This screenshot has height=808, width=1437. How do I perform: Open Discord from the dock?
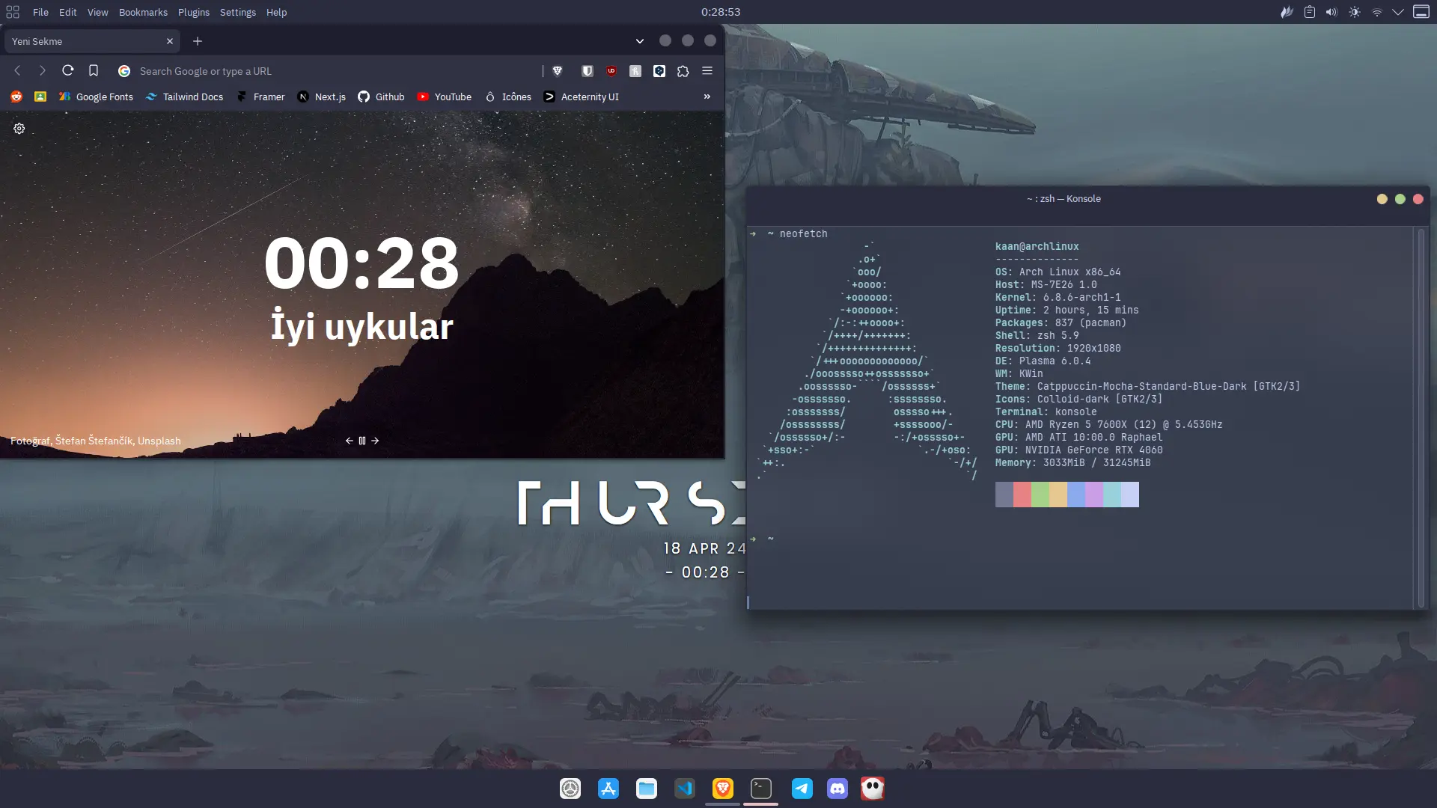(x=838, y=789)
